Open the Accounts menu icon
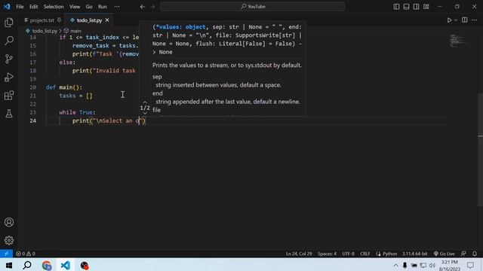The image size is (483, 271). (9, 222)
